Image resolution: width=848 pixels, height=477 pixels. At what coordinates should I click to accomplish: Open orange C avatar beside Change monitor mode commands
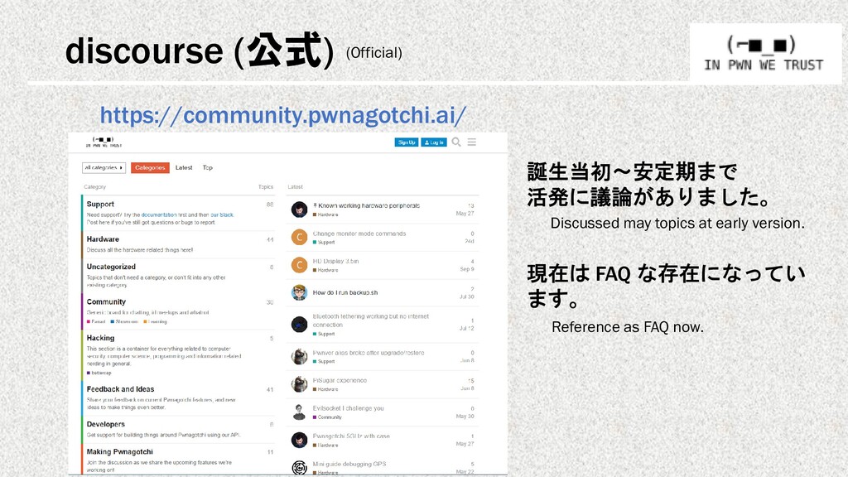pos(299,237)
